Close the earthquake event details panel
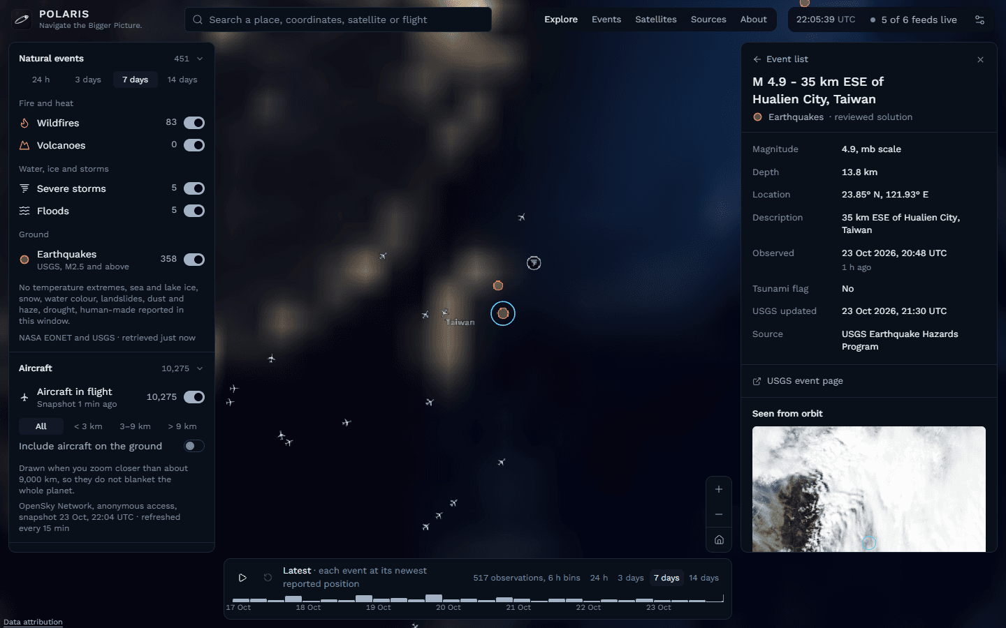Viewport: 1006px width, 628px height. (x=980, y=59)
